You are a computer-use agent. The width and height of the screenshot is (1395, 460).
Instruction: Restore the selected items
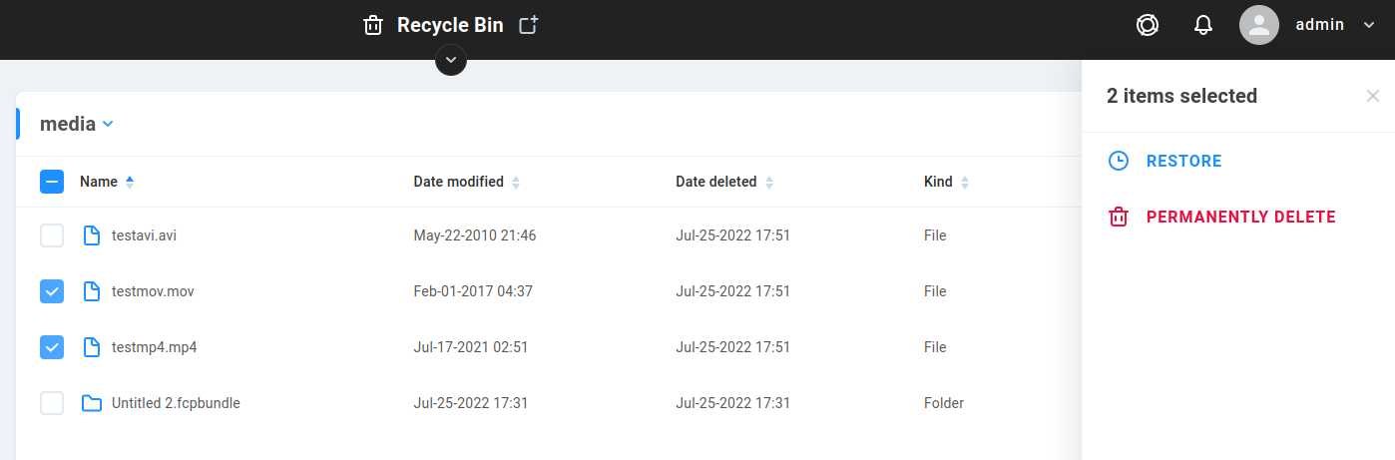coord(1165,161)
